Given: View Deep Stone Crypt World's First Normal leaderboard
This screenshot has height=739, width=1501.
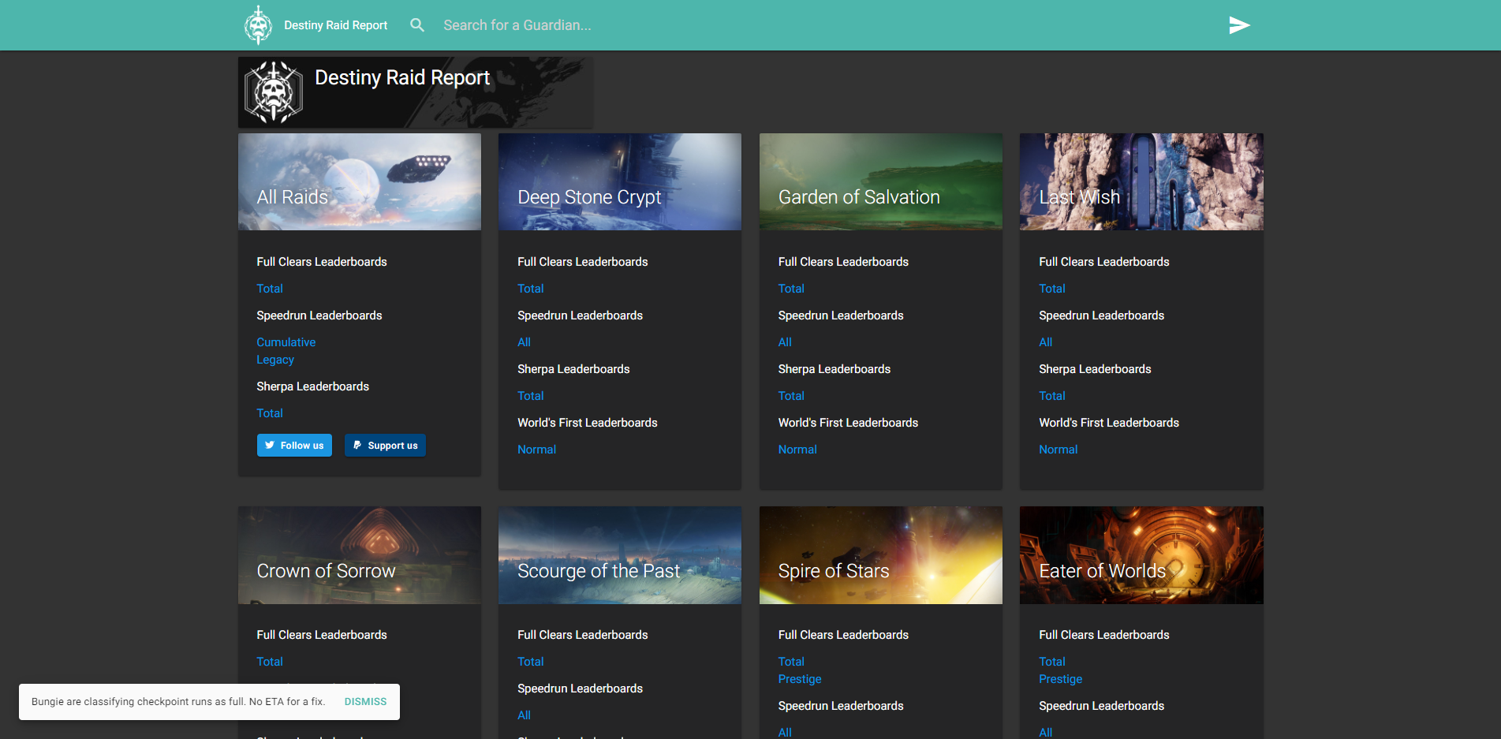Looking at the screenshot, I should pos(536,450).
